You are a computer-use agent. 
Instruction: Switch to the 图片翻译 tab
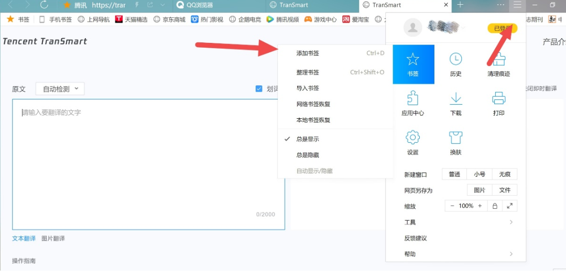pyautogui.click(x=53, y=238)
